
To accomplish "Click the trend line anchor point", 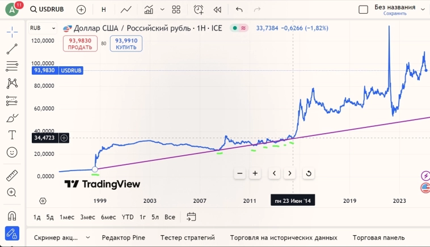I will (95, 169).
